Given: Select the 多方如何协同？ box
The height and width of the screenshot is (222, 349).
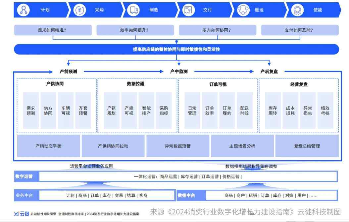Looking at the screenshot, I should point(218,30).
